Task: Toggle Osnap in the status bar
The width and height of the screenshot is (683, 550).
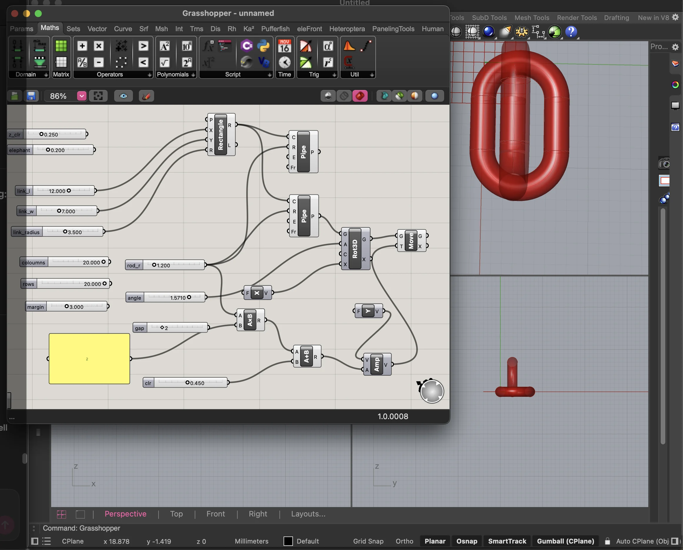Action: [466, 541]
